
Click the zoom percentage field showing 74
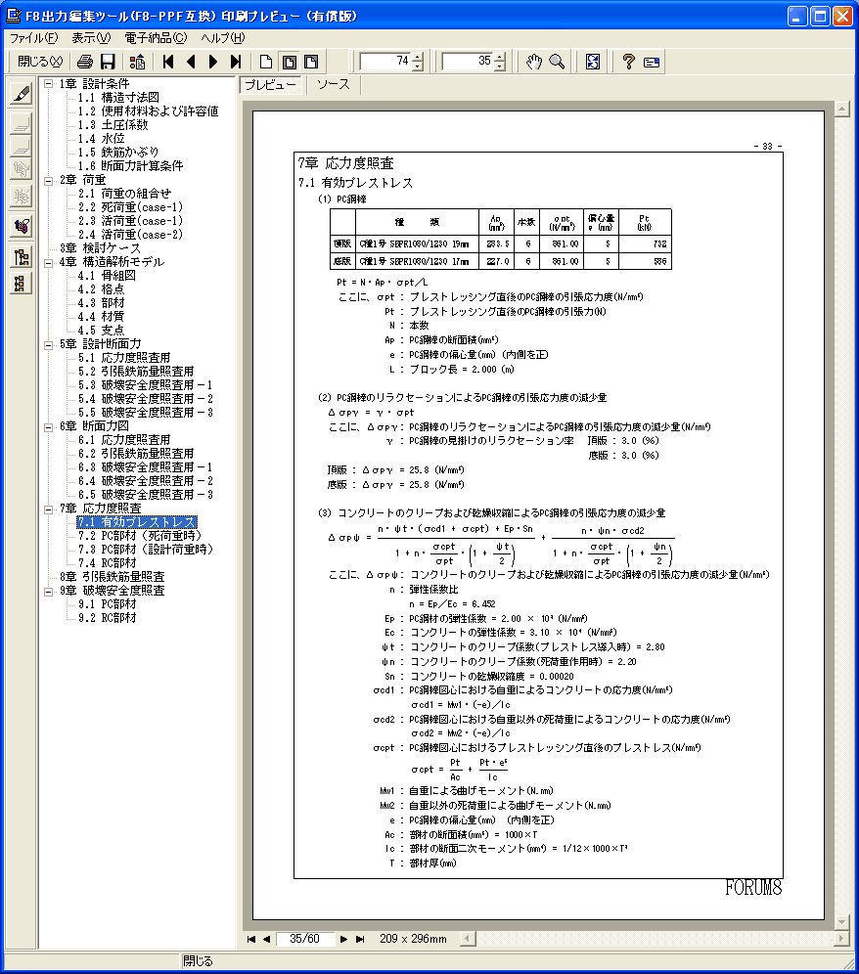tap(386, 62)
